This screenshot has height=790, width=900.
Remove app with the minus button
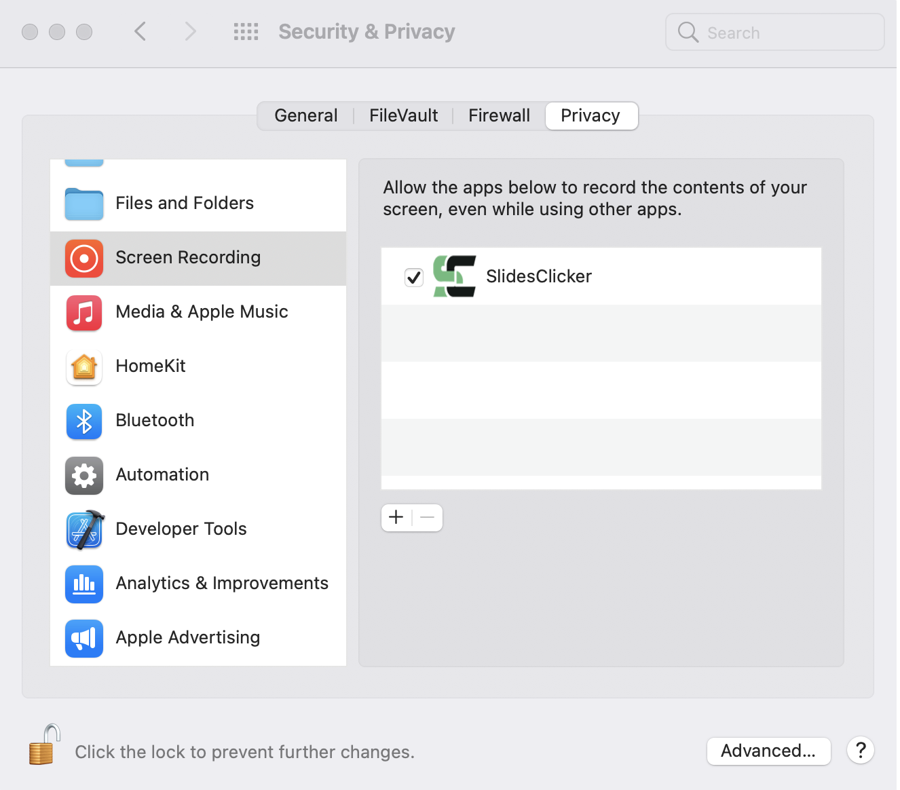[428, 518]
